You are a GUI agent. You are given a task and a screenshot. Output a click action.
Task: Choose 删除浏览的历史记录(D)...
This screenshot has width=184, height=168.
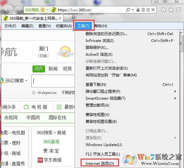(x=127, y=34)
